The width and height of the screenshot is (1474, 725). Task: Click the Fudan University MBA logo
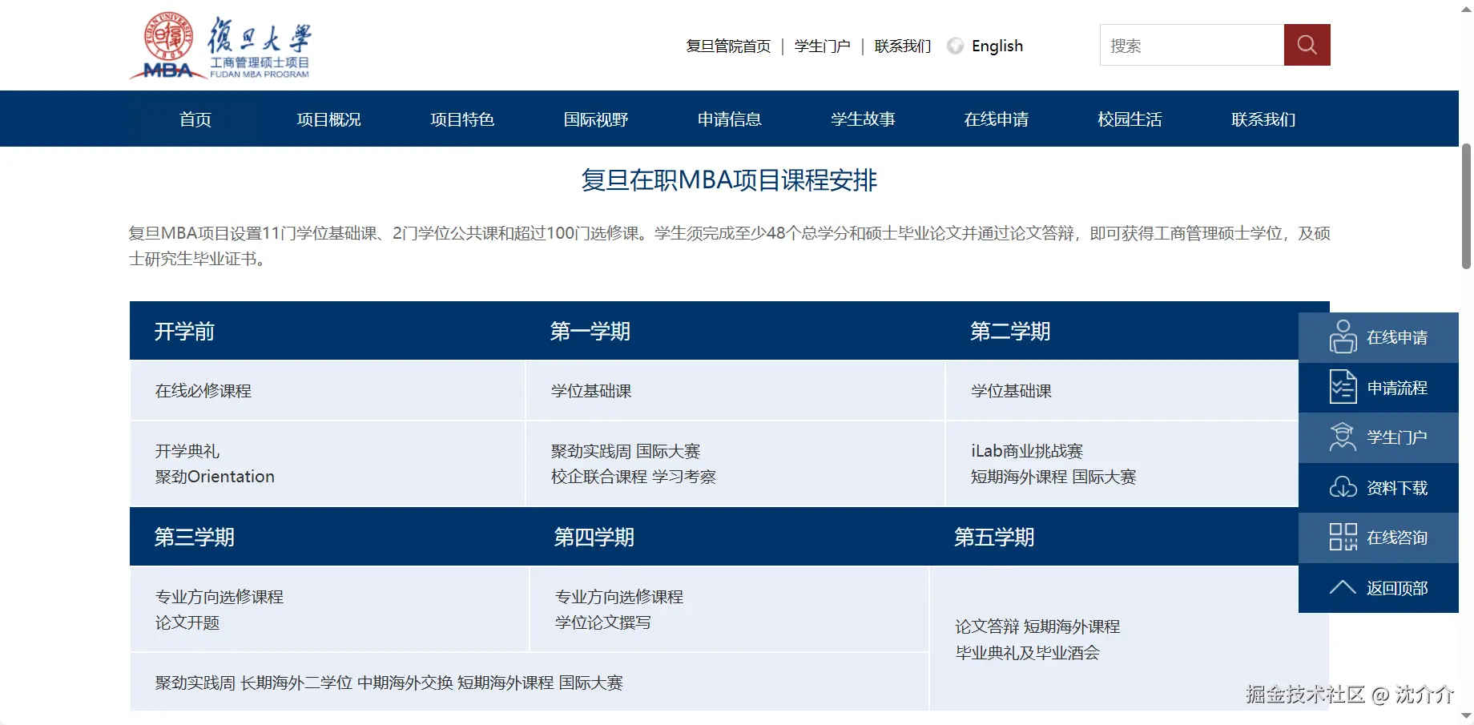[x=220, y=46]
